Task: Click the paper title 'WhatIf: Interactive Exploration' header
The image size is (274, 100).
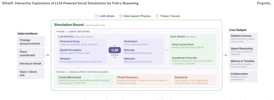Action: pyautogui.click(x=70, y=3)
